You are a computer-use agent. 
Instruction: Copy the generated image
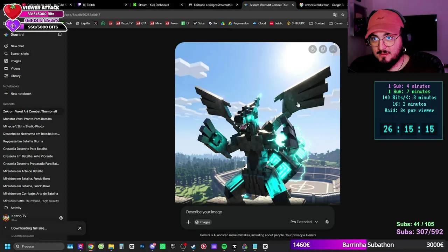(323, 49)
